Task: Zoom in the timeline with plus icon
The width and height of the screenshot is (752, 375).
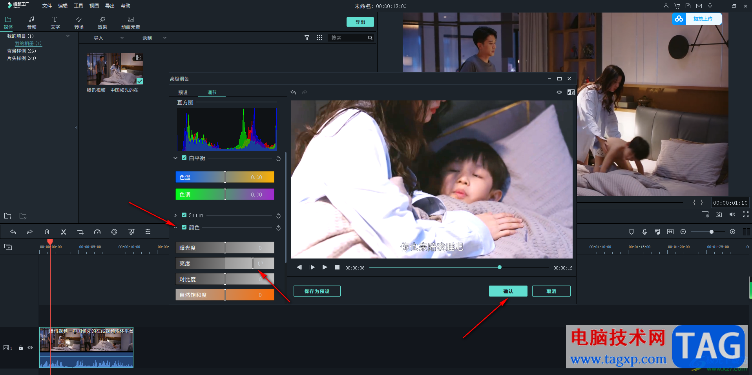Action: coord(732,232)
